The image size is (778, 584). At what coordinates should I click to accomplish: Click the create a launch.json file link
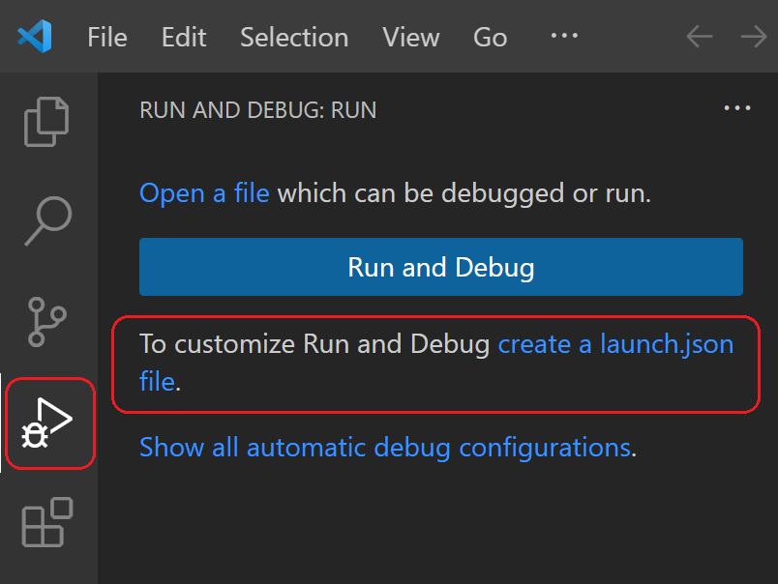(x=615, y=344)
